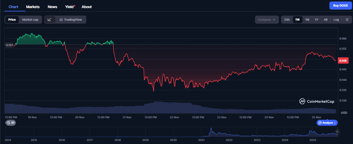Switch to line chart view icon

[x=50, y=20]
